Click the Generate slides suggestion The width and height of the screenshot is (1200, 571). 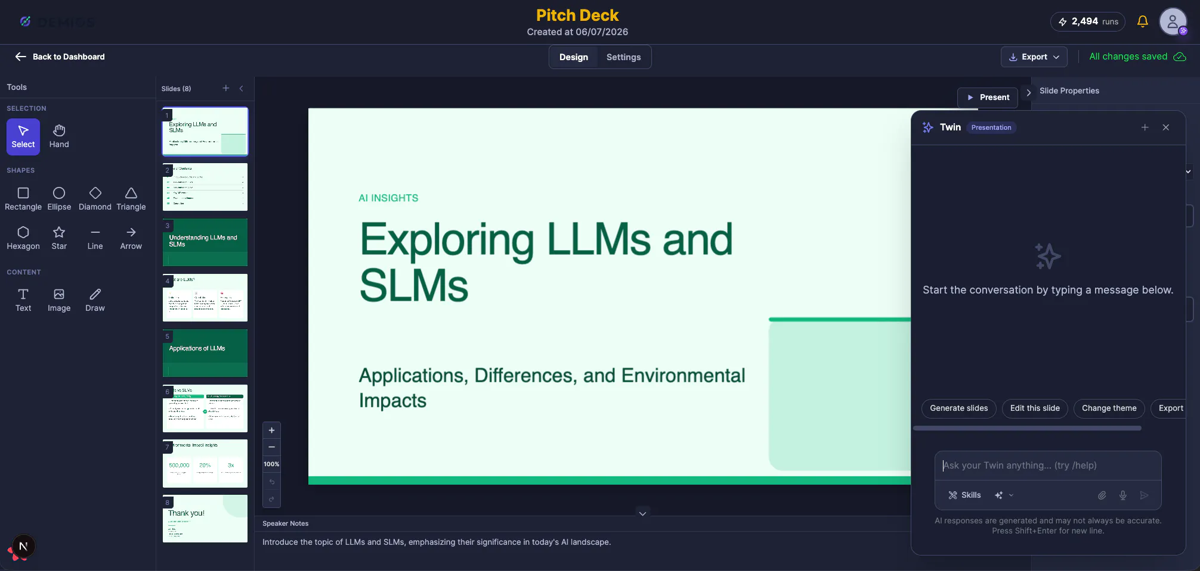[959, 408]
